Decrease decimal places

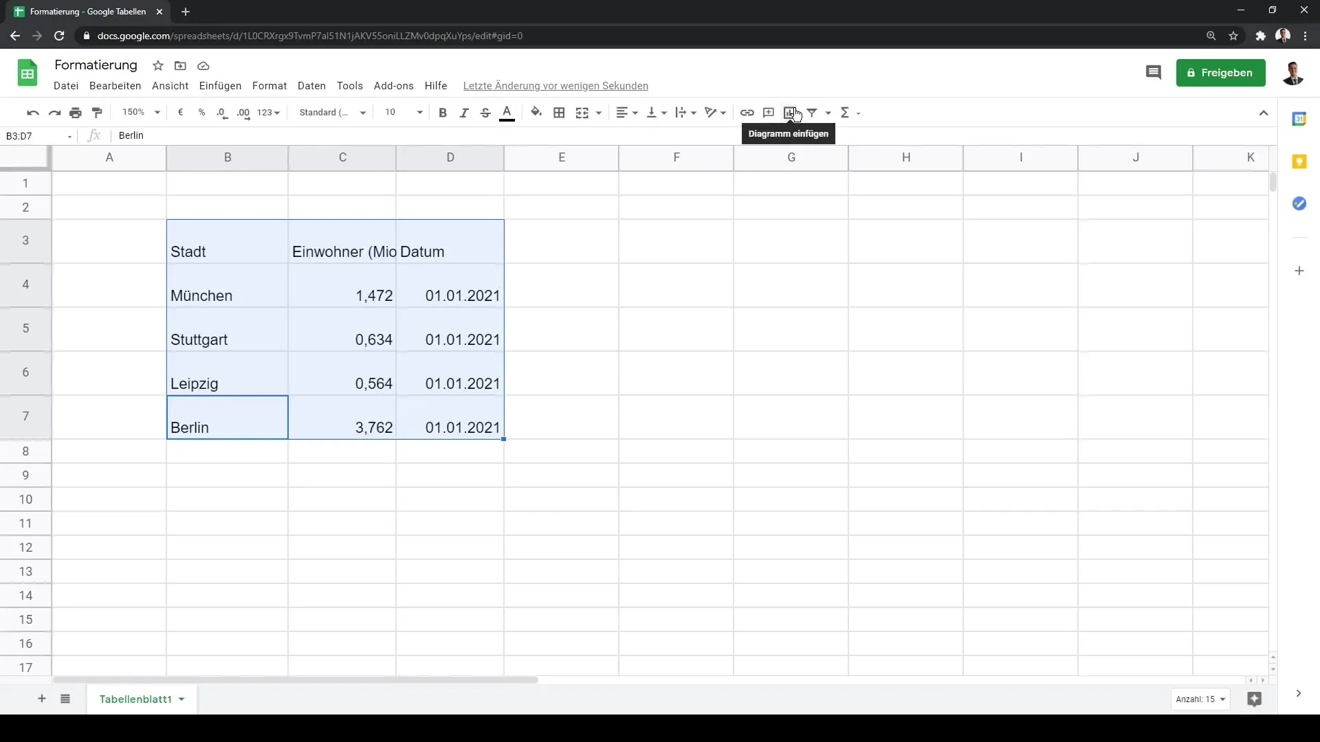222,113
